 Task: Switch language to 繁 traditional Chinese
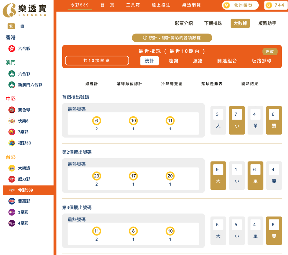[x=11, y=26]
